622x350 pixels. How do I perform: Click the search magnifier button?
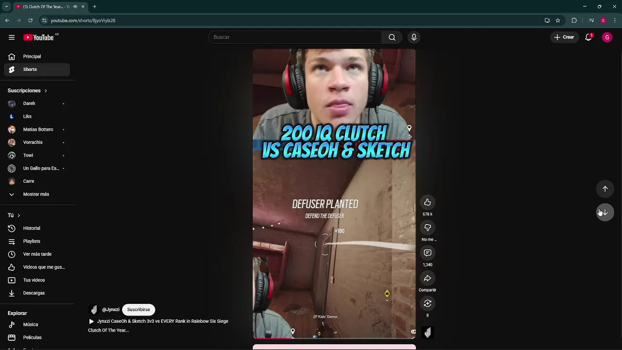point(392,37)
